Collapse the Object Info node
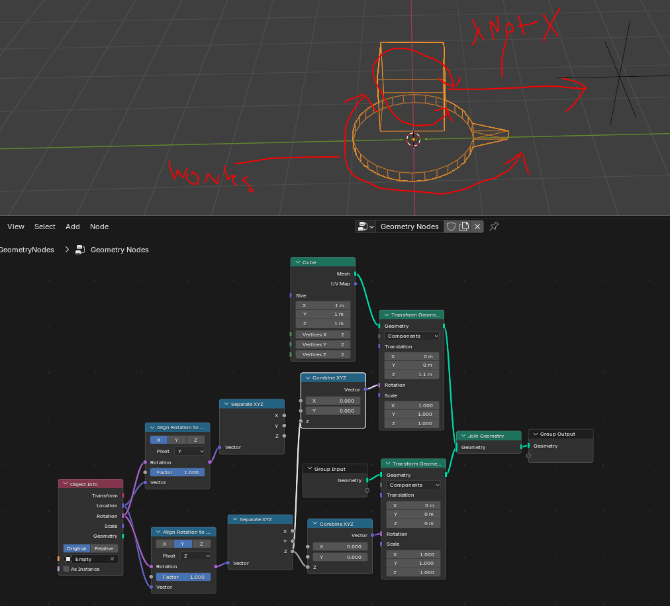The height and width of the screenshot is (606, 670). [x=66, y=484]
